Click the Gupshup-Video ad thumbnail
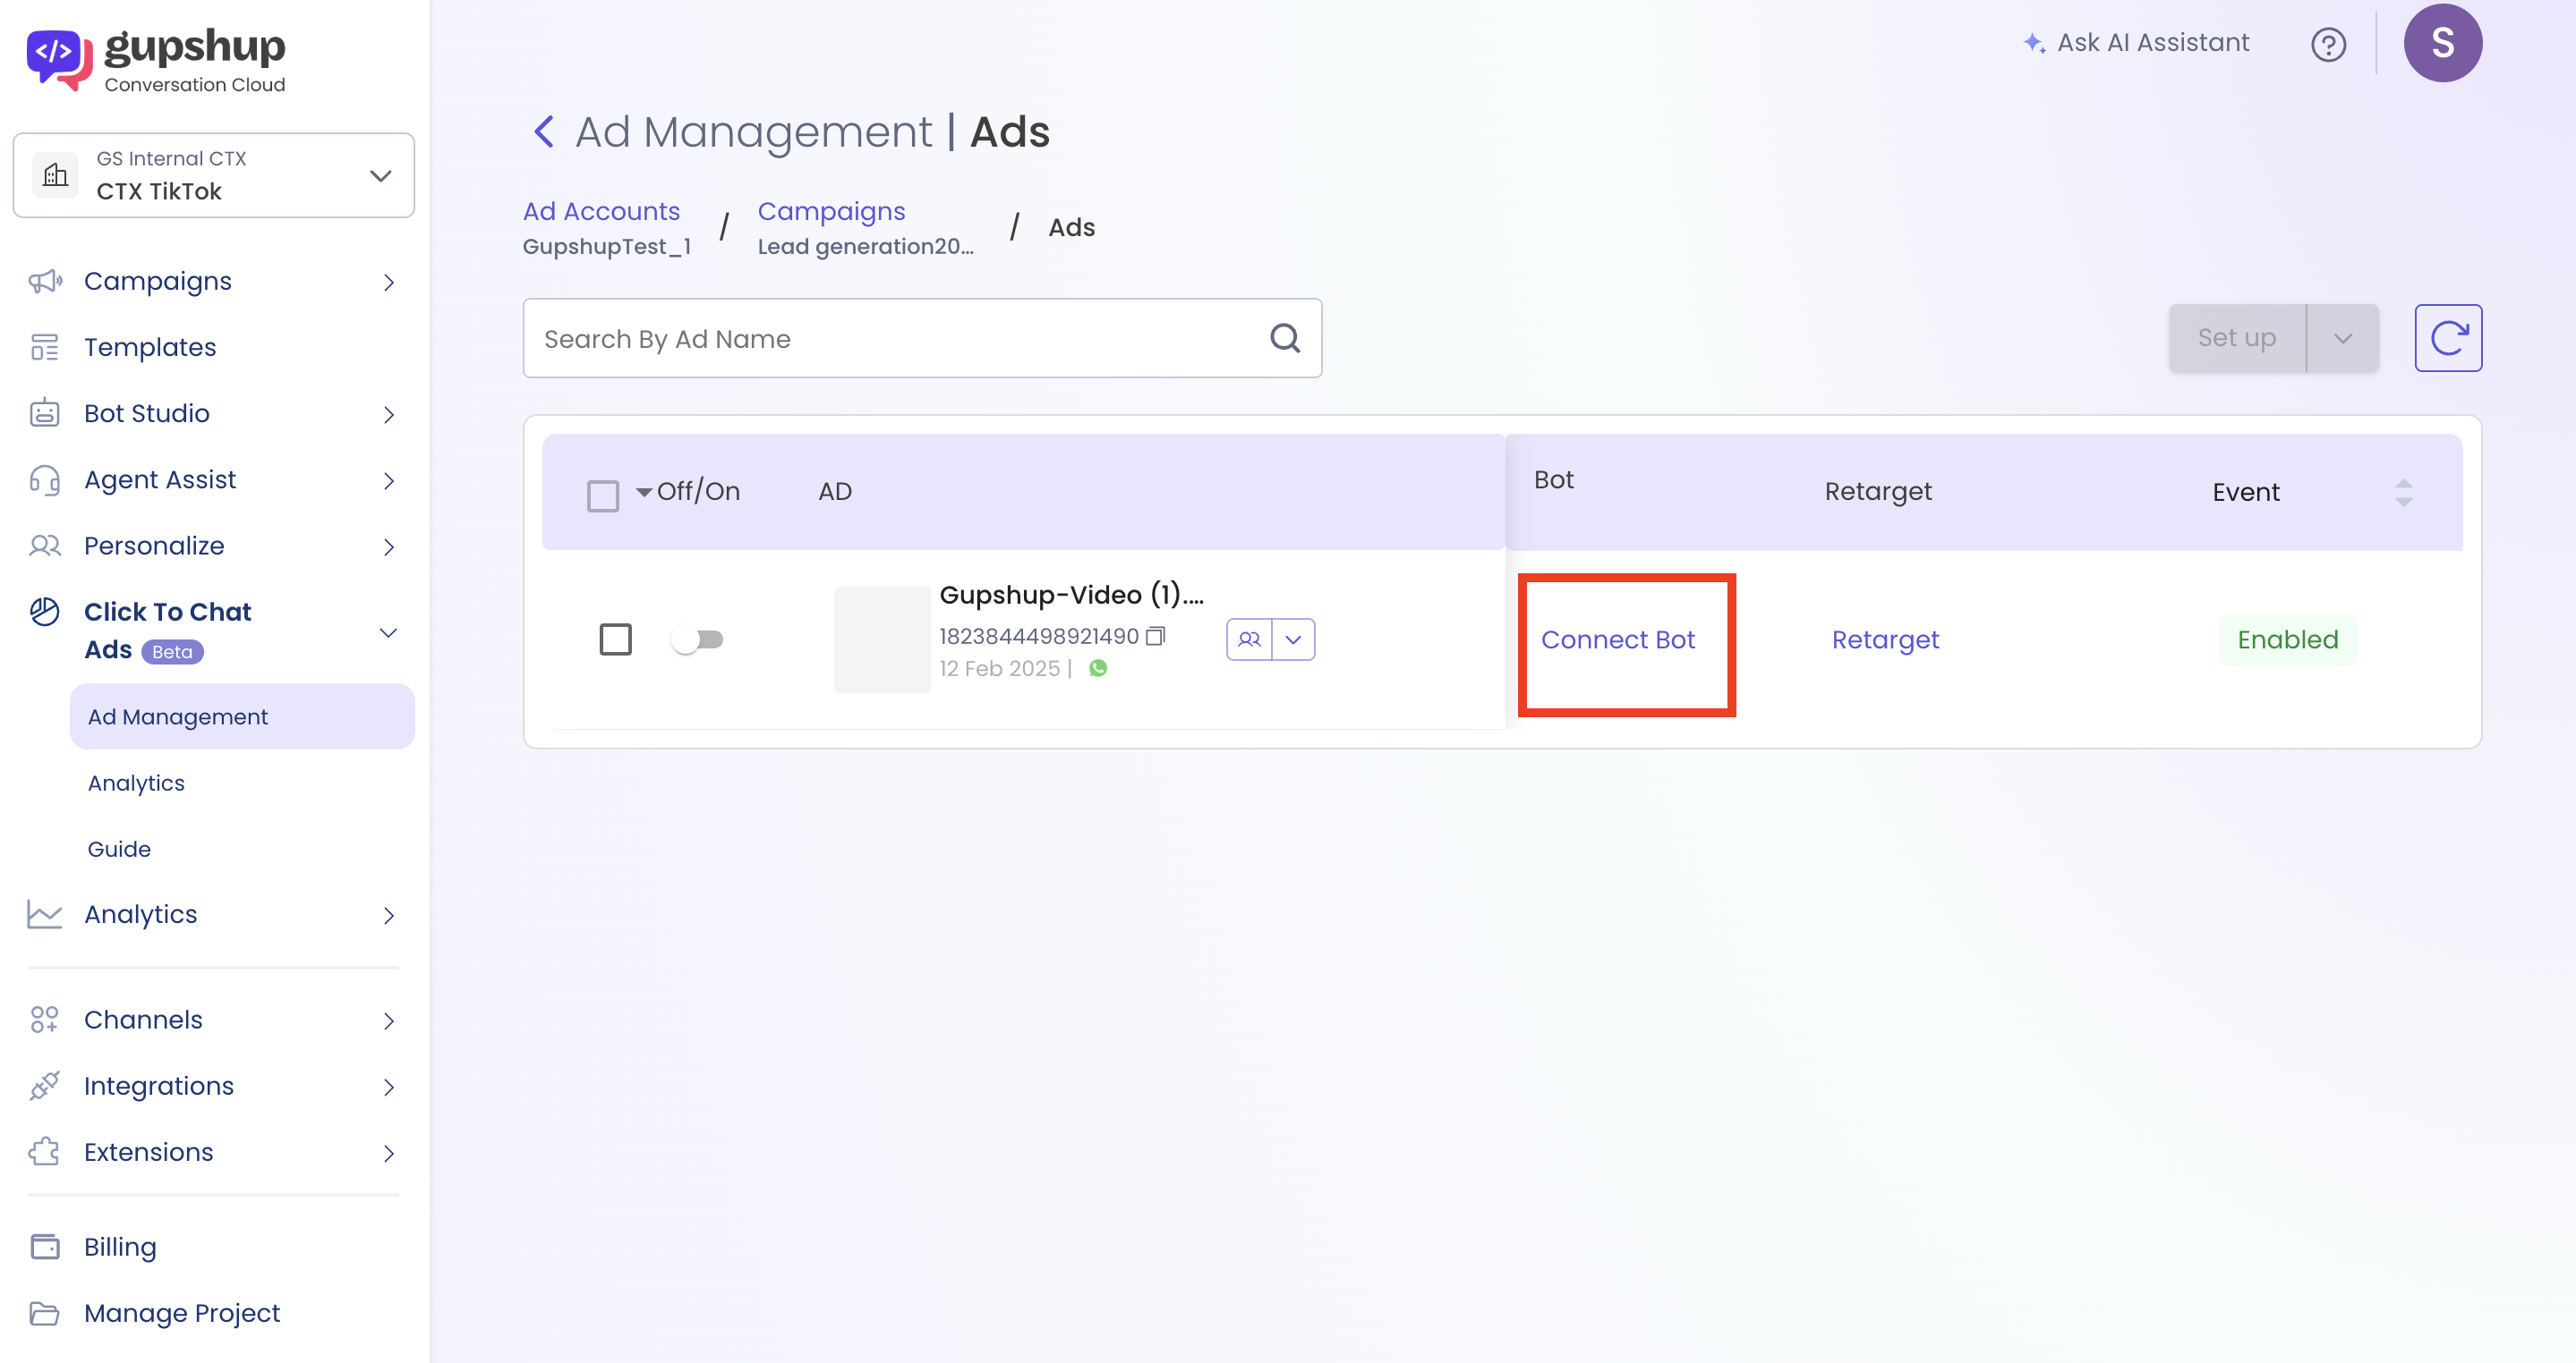Viewport: 2576px width, 1363px height. pyautogui.click(x=881, y=639)
